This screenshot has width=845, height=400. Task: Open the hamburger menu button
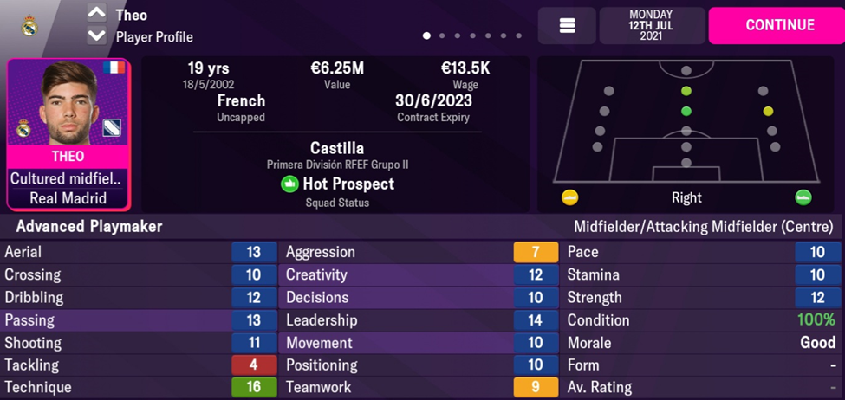pyautogui.click(x=567, y=26)
